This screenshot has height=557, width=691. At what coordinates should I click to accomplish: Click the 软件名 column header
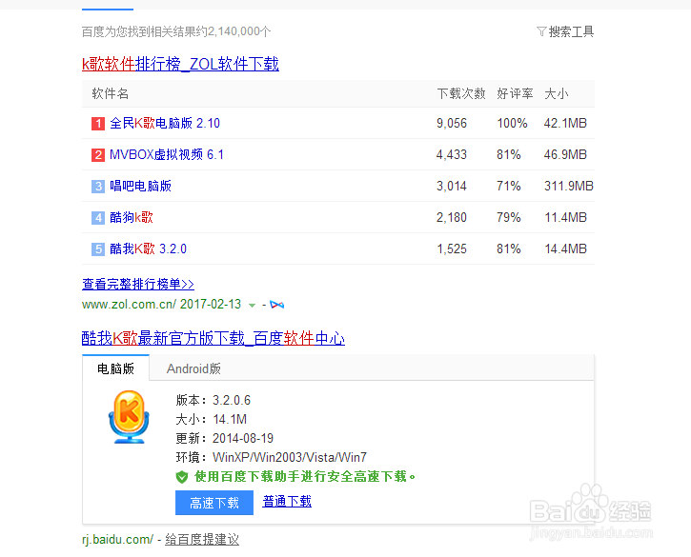[111, 94]
